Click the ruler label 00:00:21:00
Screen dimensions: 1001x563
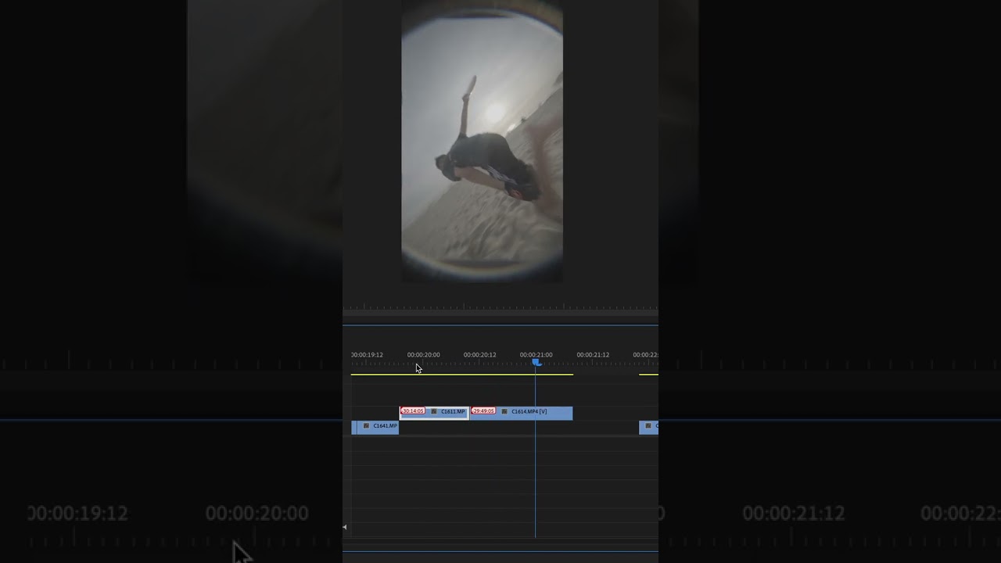click(536, 355)
